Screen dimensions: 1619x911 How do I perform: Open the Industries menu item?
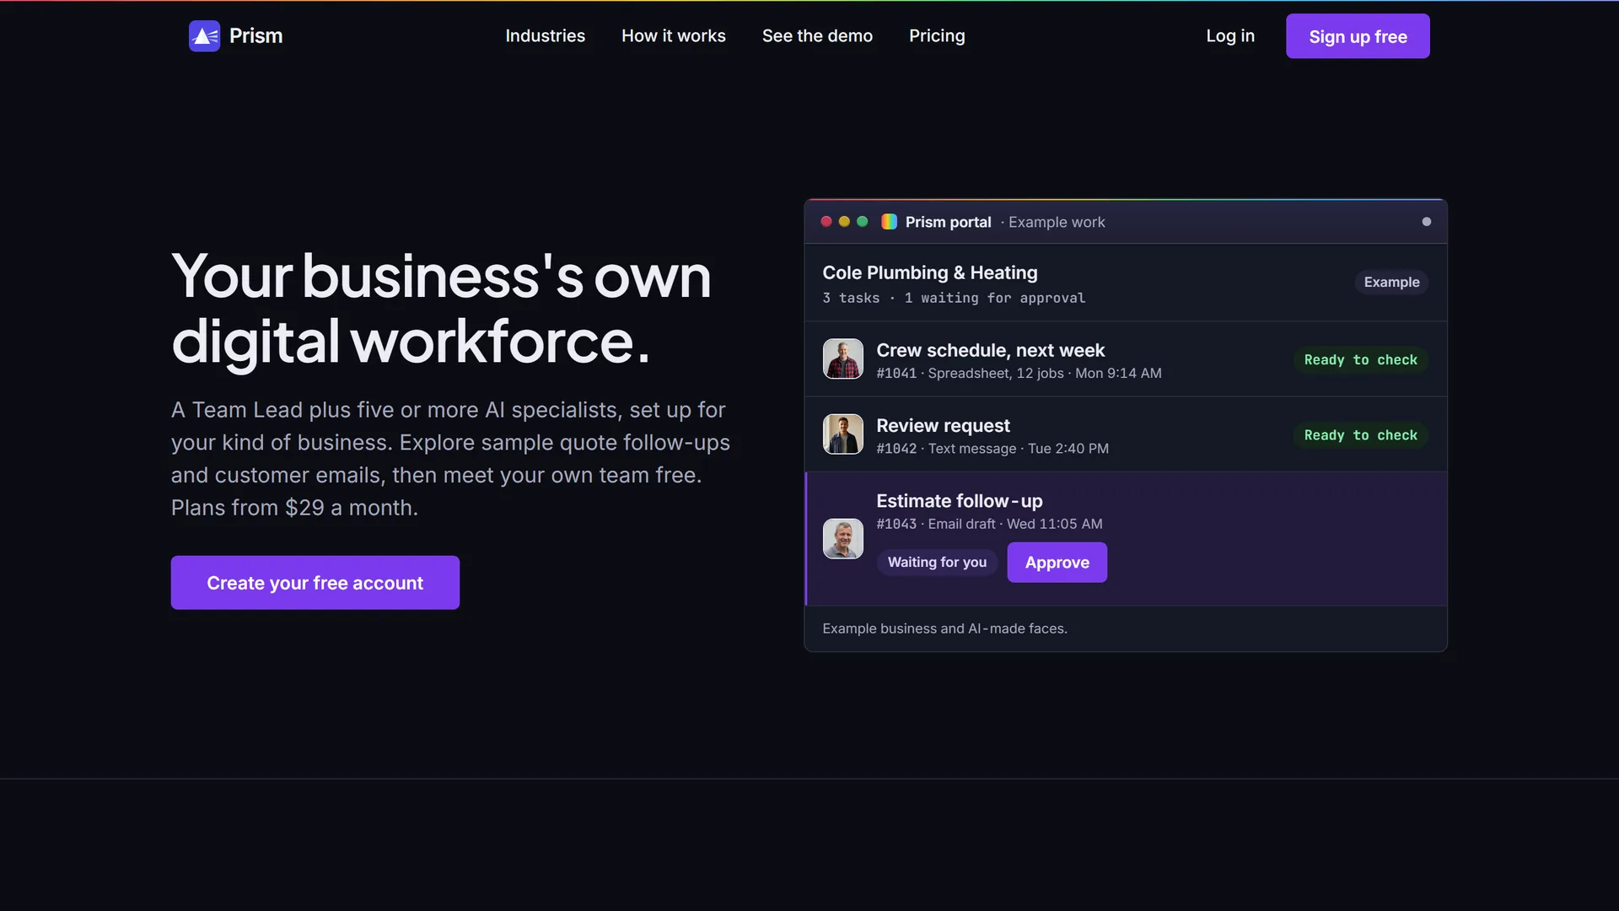(545, 36)
